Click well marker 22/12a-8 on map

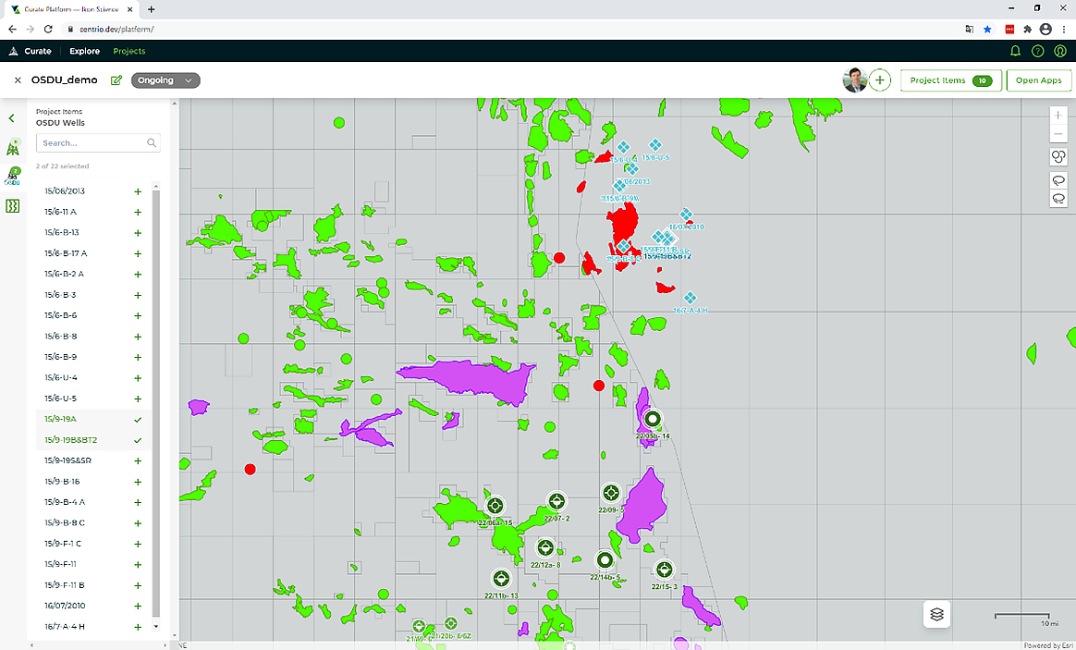pos(544,547)
